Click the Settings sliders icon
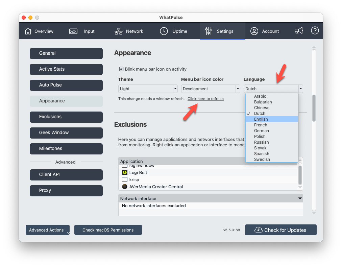342x267 pixels. [x=209, y=31]
